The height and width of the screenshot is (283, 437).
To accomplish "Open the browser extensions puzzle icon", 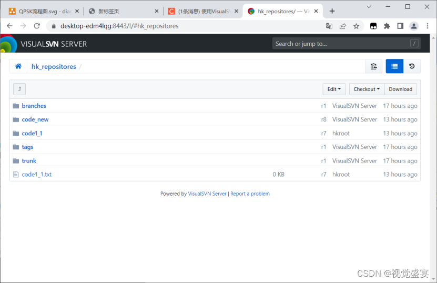I will point(387,26).
